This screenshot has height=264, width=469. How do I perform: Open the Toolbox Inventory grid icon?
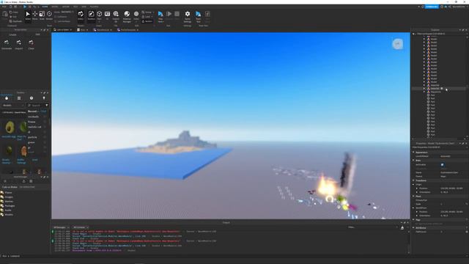(x=19, y=98)
